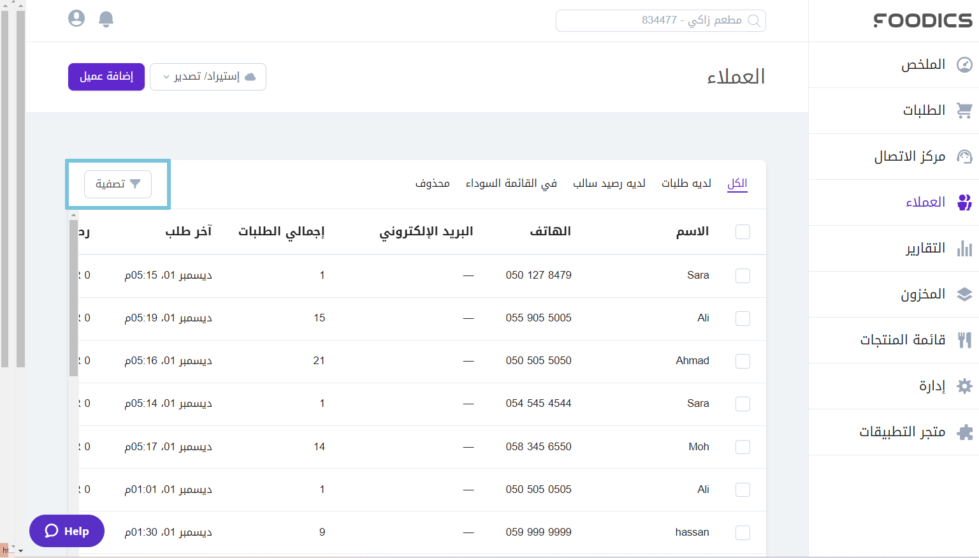Open the الملخص dashboard icon
The width and height of the screenshot is (979, 558).
[964, 64]
